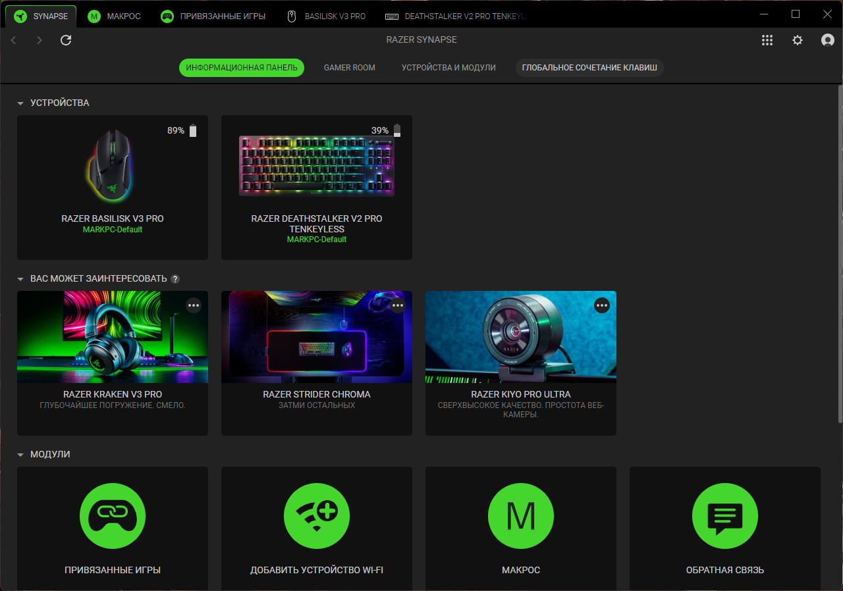Click the Глубочайшее погружение. Смело. tagline
This screenshot has width=843, height=591.
113,405
